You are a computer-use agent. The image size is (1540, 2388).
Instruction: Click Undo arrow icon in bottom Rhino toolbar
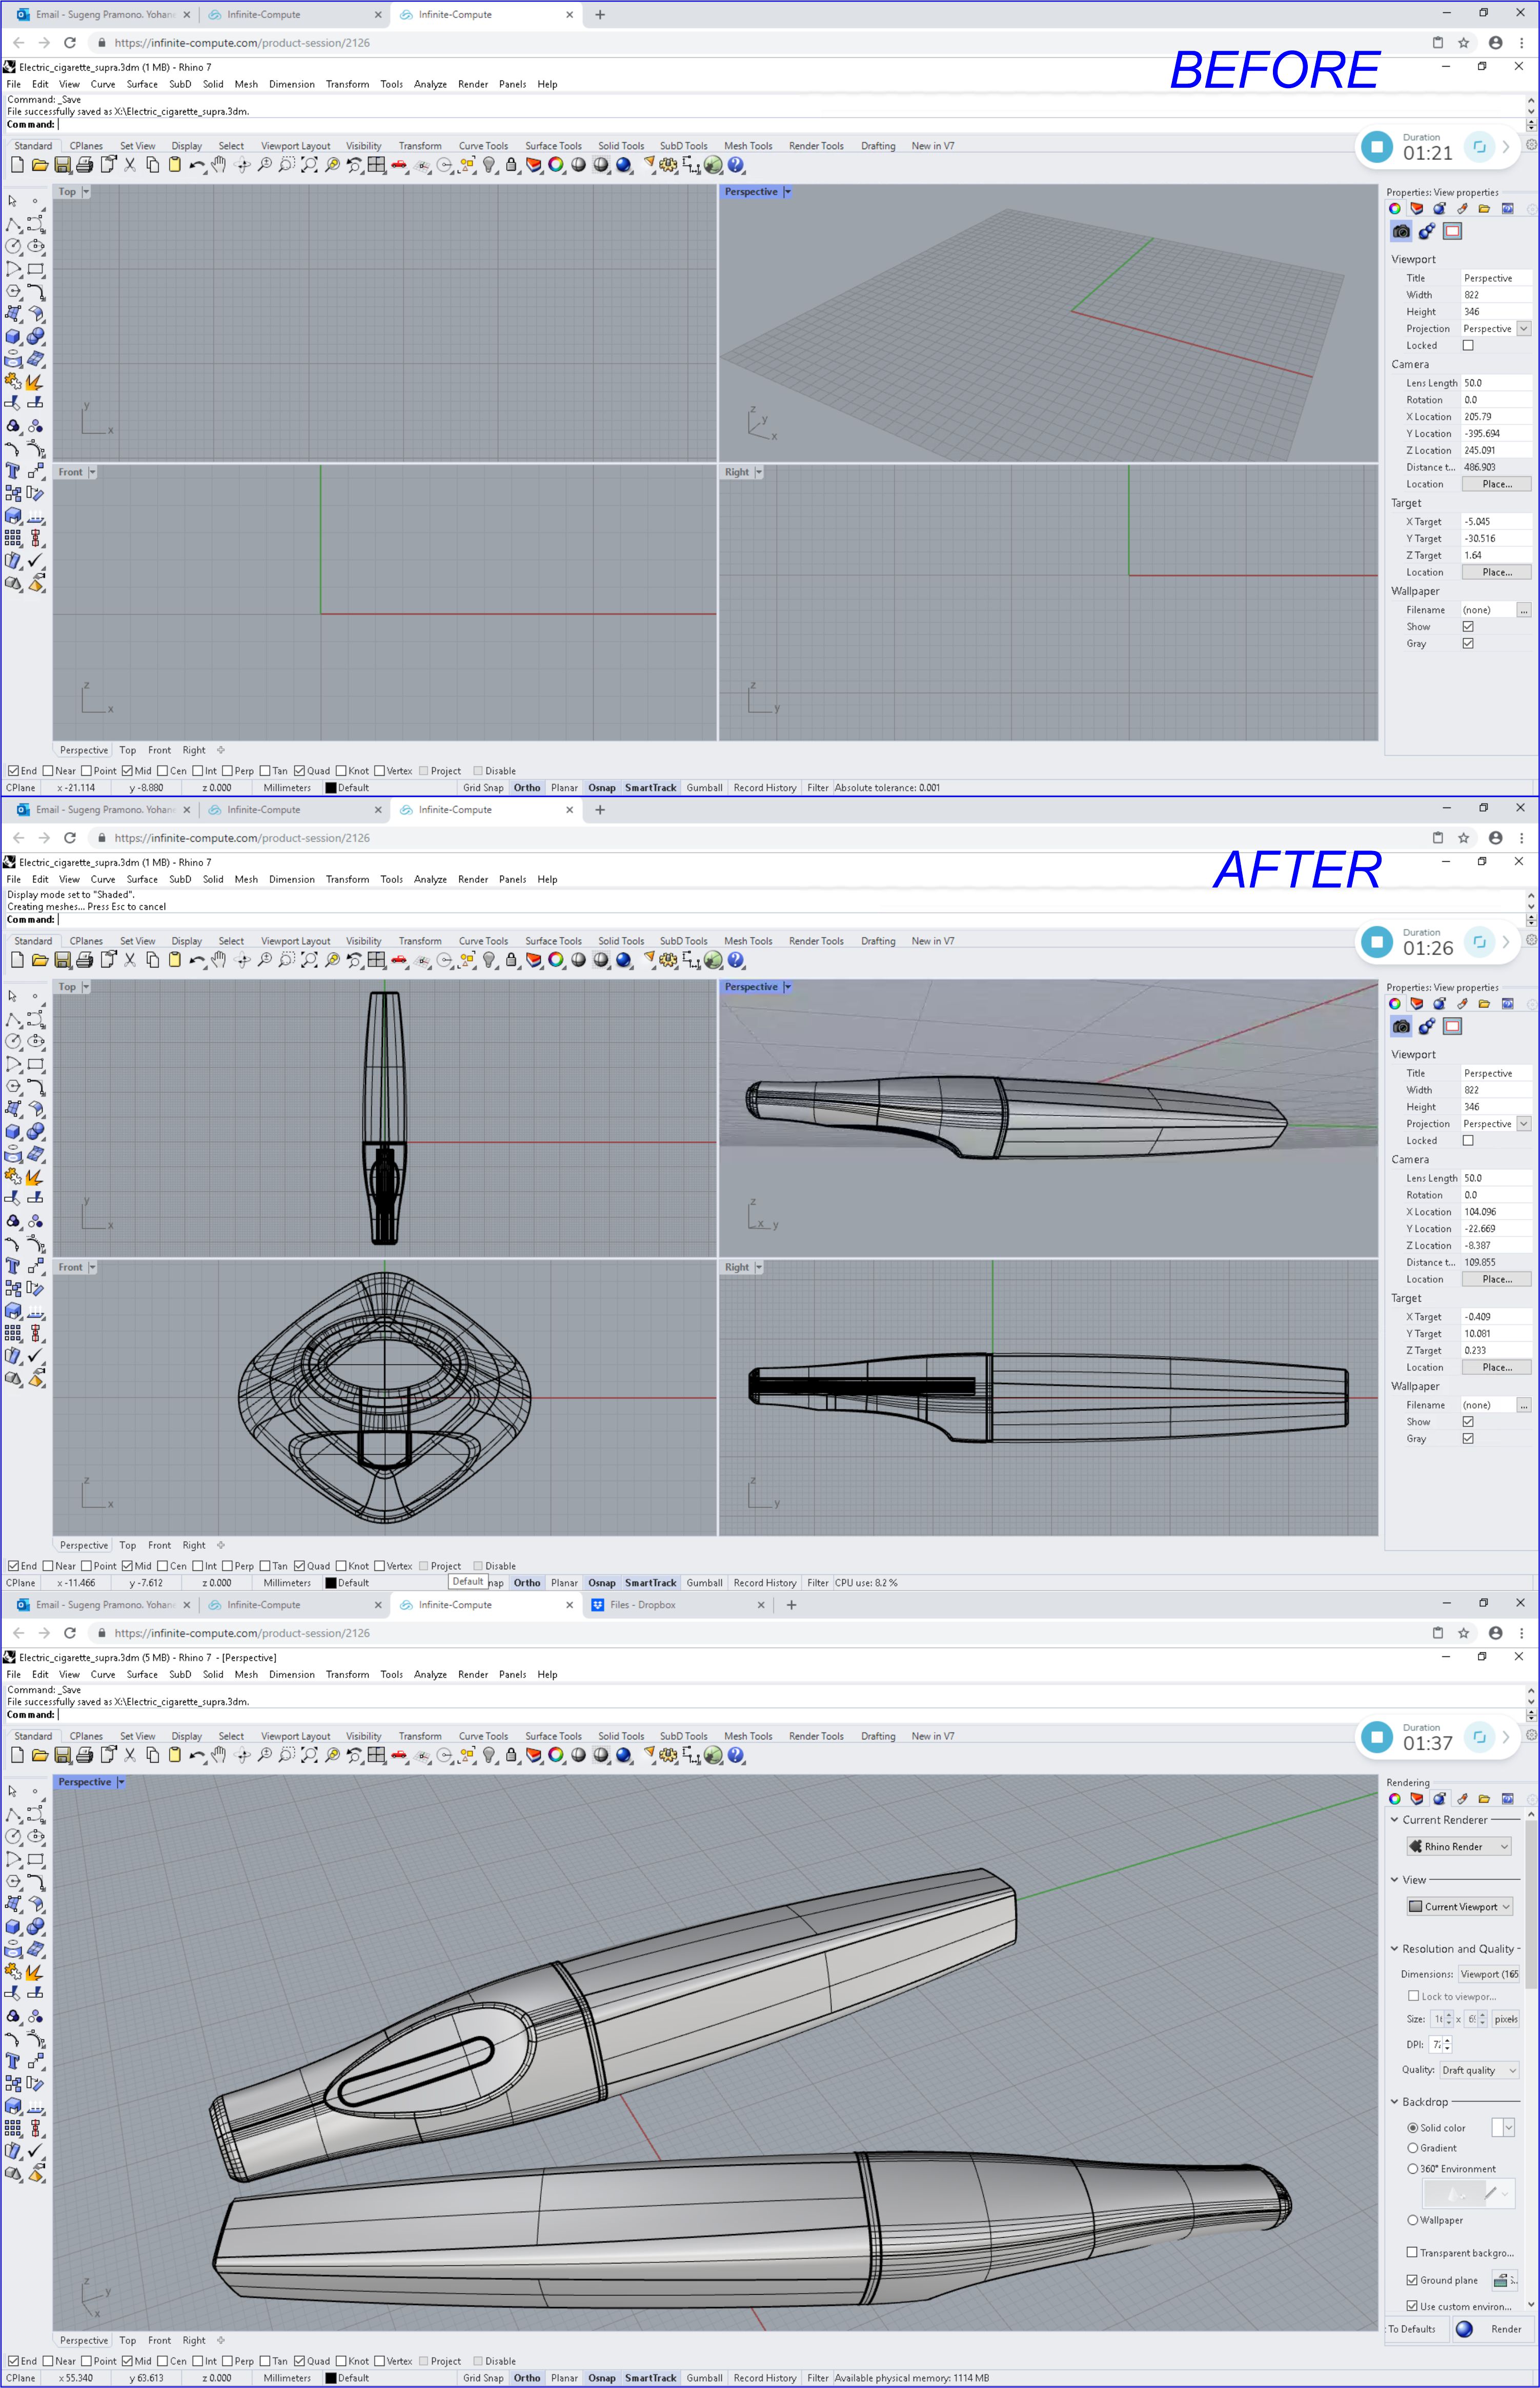pos(196,1755)
